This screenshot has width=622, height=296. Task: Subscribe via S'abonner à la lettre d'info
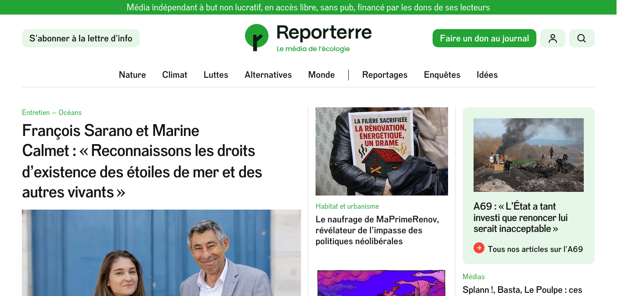[x=81, y=38]
